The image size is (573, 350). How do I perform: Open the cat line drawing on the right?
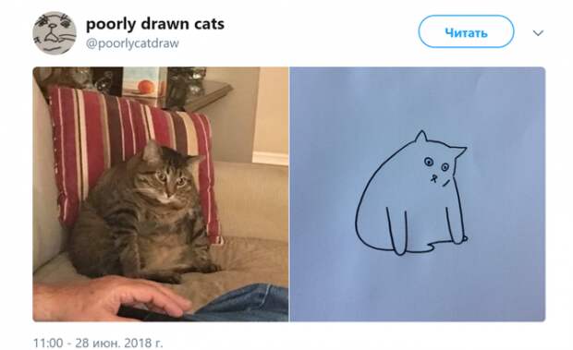418,194
